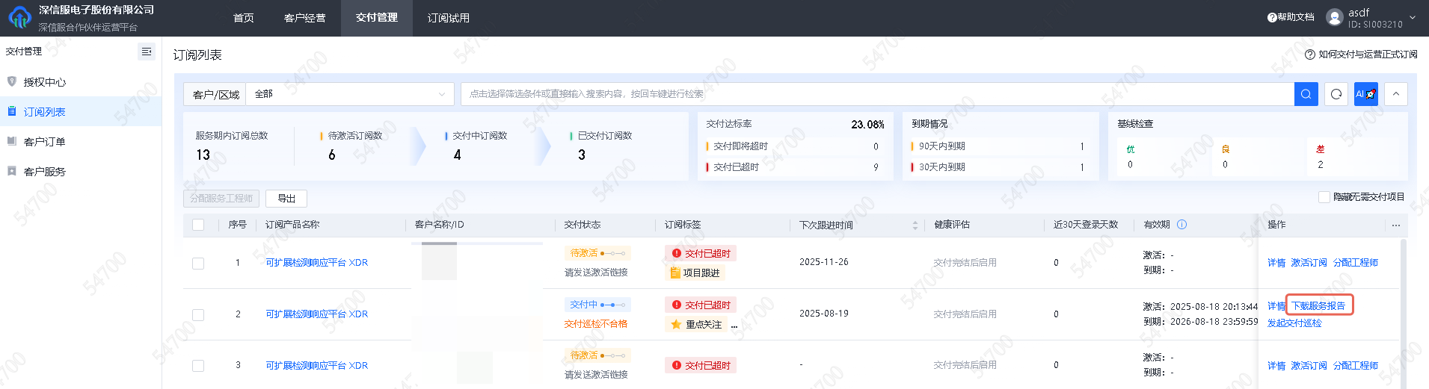Image resolution: width=1429 pixels, height=389 pixels.
Task: Open 可扩展检测响应平台 XDR in row 3
Action: pos(317,366)
